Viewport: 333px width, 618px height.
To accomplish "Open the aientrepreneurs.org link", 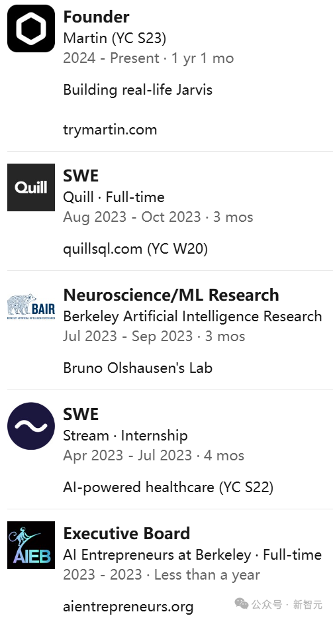I will (128, 607).
